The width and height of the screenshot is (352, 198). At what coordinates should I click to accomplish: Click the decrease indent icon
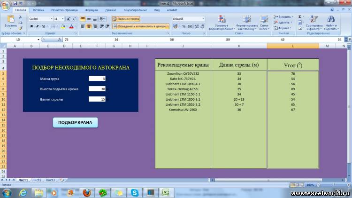pyautogui.click(x=102, y=26)
